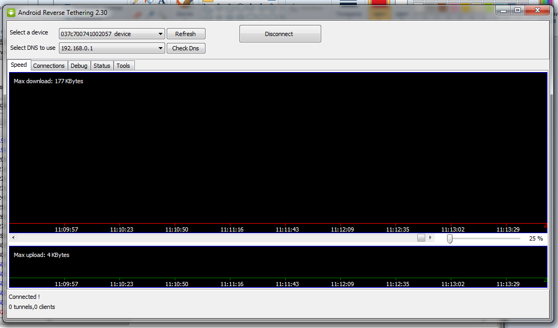Click the Disconnect button
The width and height of the screenshot is (558, 328).
280,34
